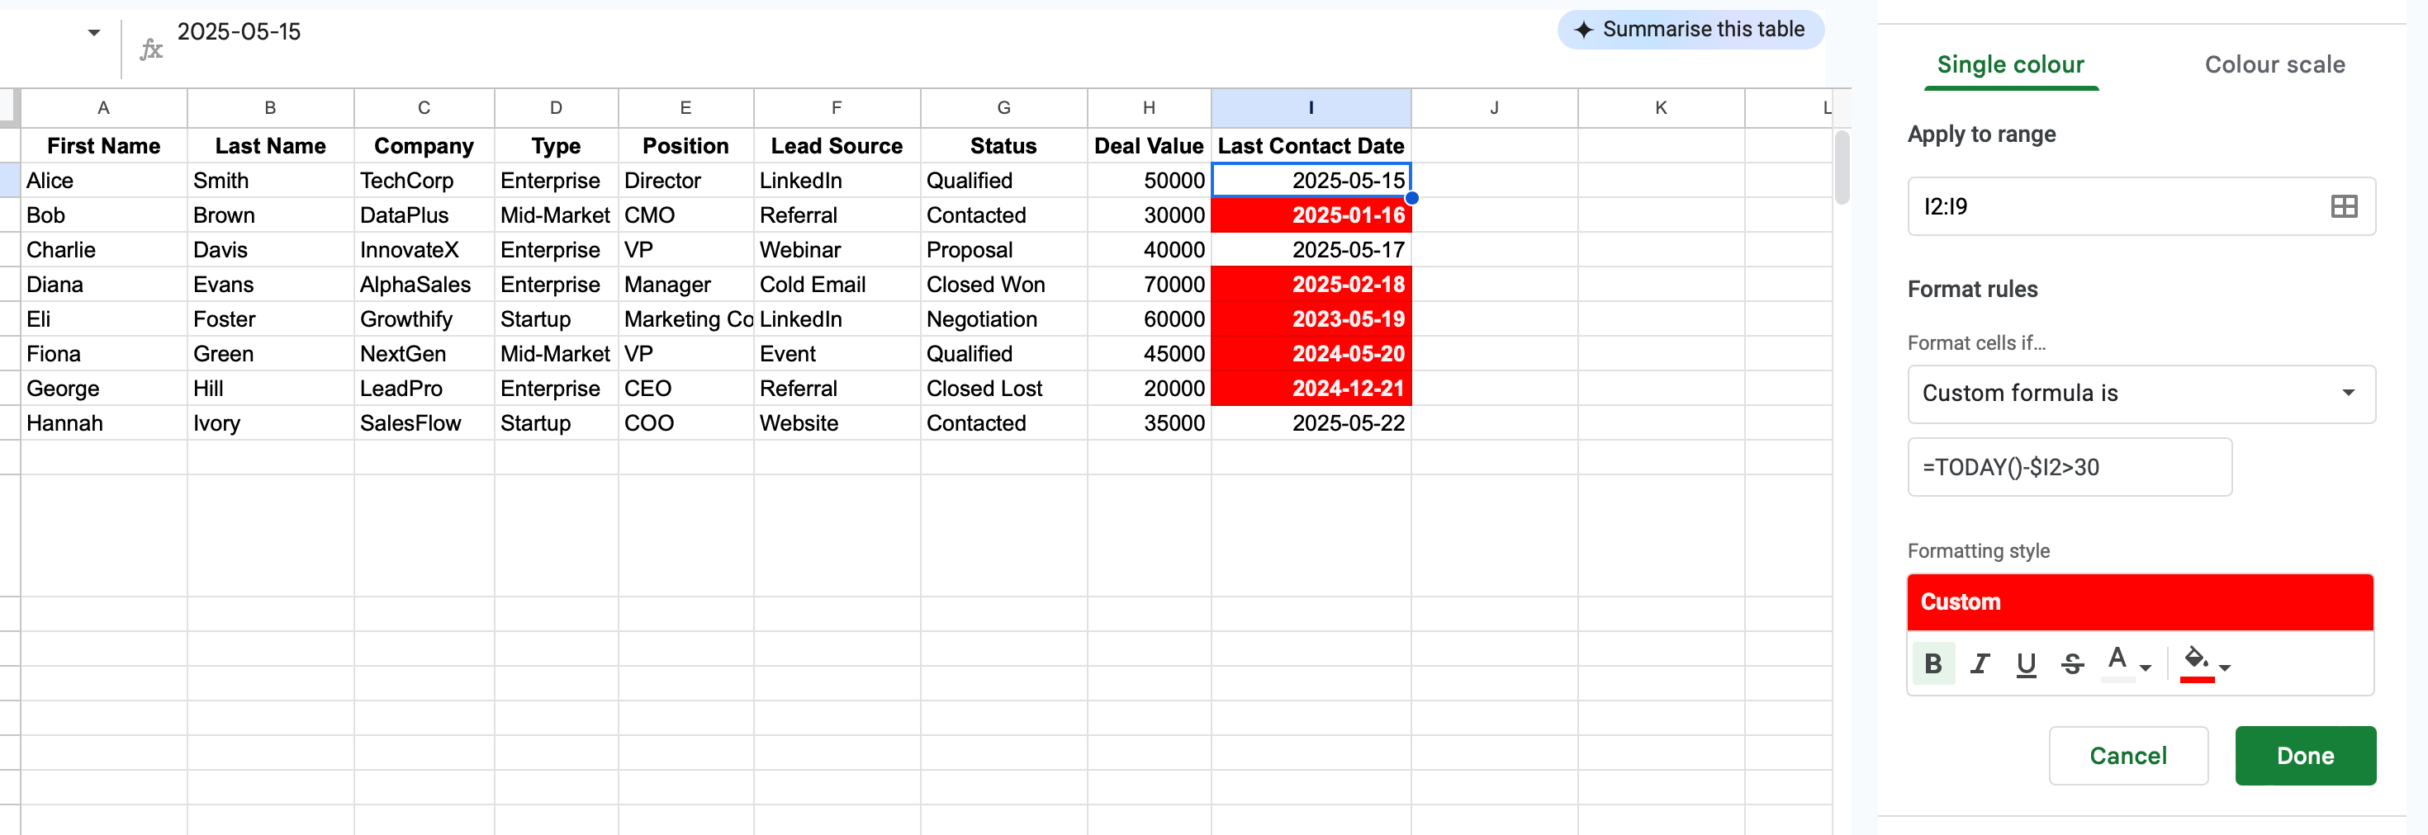The height and width of the screenshot is (835, 2428).
Task: Click the vertical scrollbar of the sheet
Action: click(x=1842, y=167)
